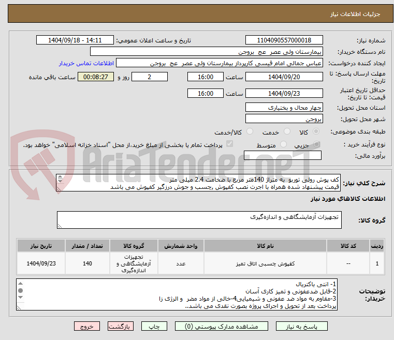
Task: Select the متوسط purchase type radio
Action: 283,144
